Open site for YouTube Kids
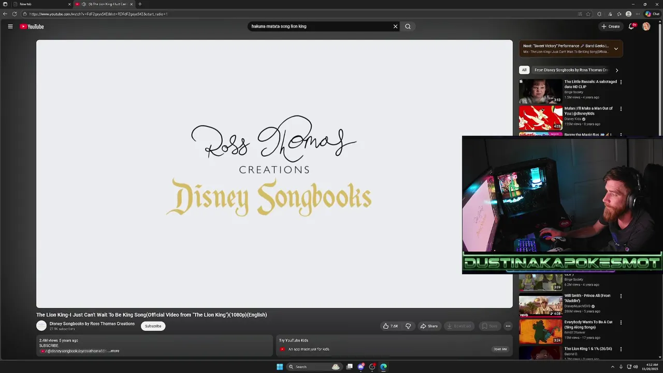 click(x=500, y=349)
